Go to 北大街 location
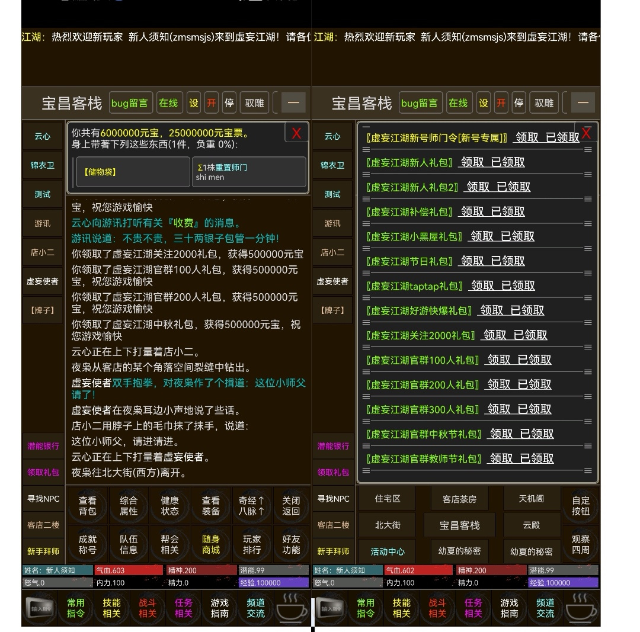Screen dimensions: 640x632 (388, 525)
